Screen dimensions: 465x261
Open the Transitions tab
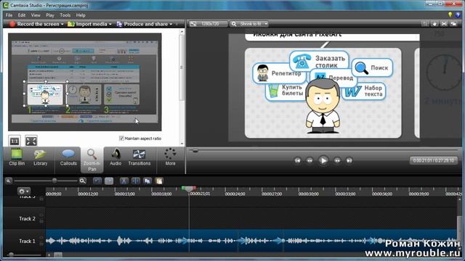coord(139,157)
